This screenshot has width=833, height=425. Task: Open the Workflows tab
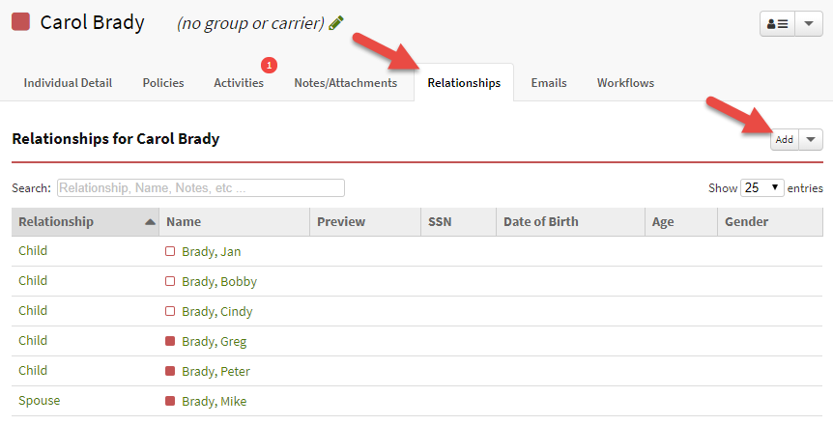(625, 83)
